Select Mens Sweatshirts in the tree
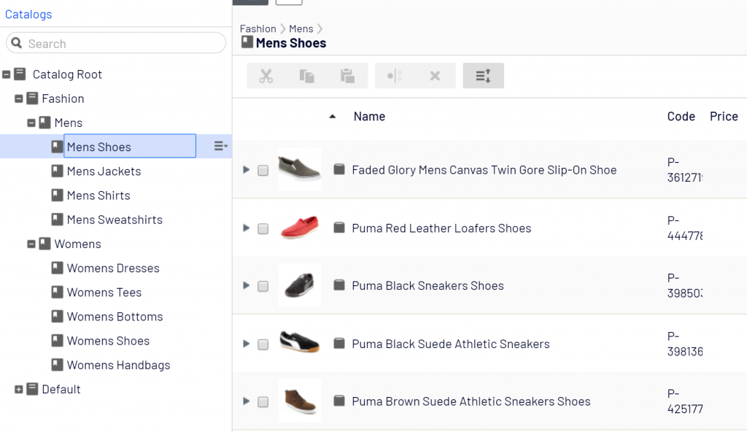Viewport: 747px width, 432px height. click(x=115, y=220)
